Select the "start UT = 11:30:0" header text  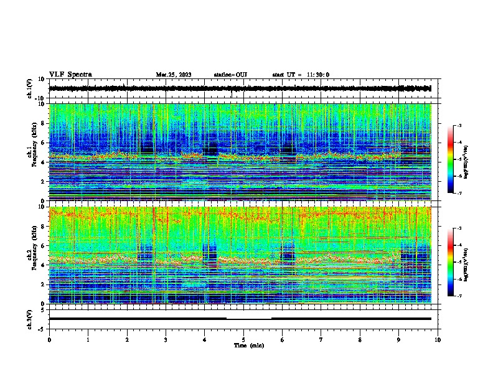(x=301, y=75)
